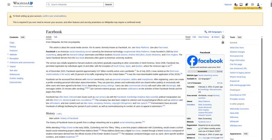Open the History of Facebook main article
This screenshot has height=140, width=272.
[69, 118]
